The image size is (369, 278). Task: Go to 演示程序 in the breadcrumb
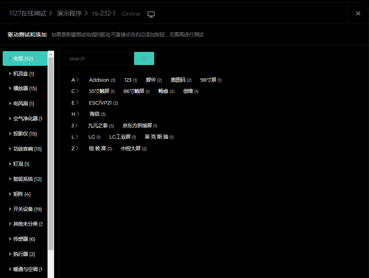point(69,14)
